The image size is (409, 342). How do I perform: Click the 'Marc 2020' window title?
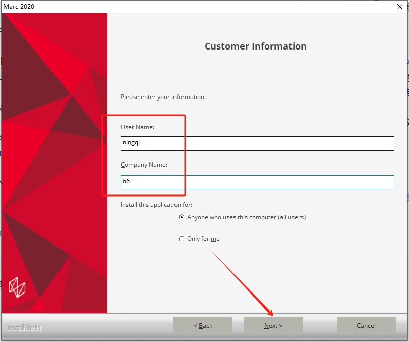point(19,6)
